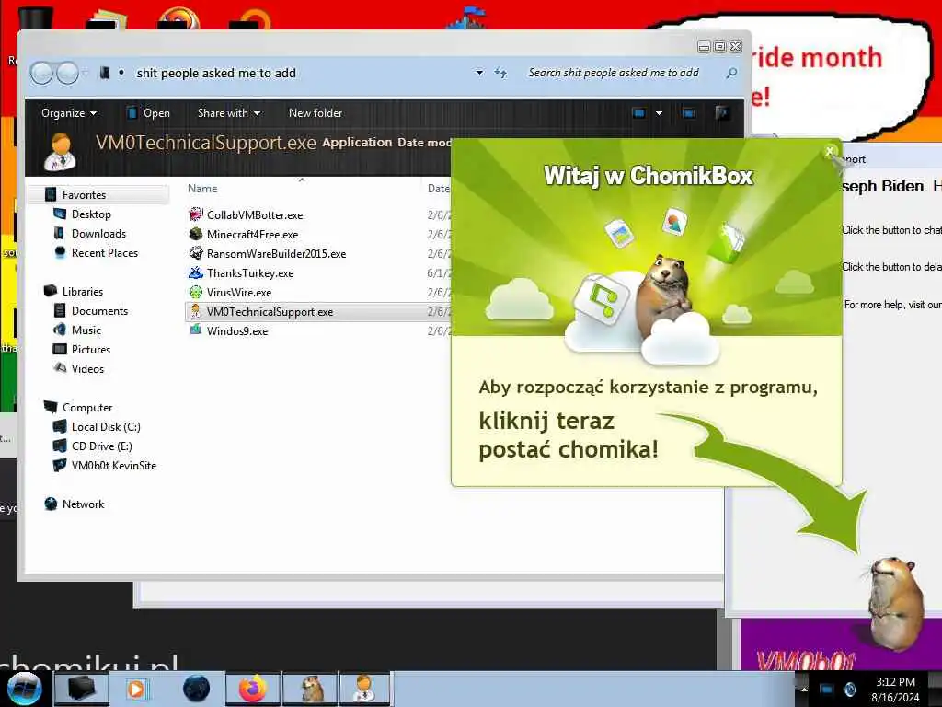This screenshot has height=707, width=942.
Task: Open Local Disk (C:)
Action: click(106, 427)
